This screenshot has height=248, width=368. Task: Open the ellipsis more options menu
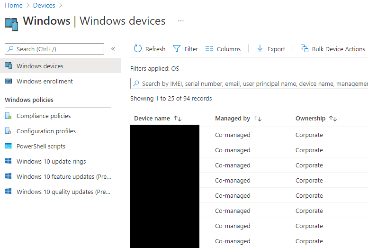pos(181,21)
